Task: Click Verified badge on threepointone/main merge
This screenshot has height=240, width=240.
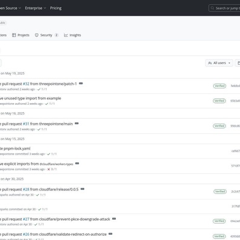Action: [219, 126]
